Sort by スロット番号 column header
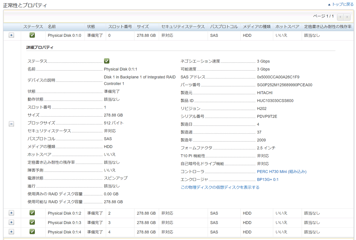Viewport: 356px width, 240px height. [x=120, y=27]
